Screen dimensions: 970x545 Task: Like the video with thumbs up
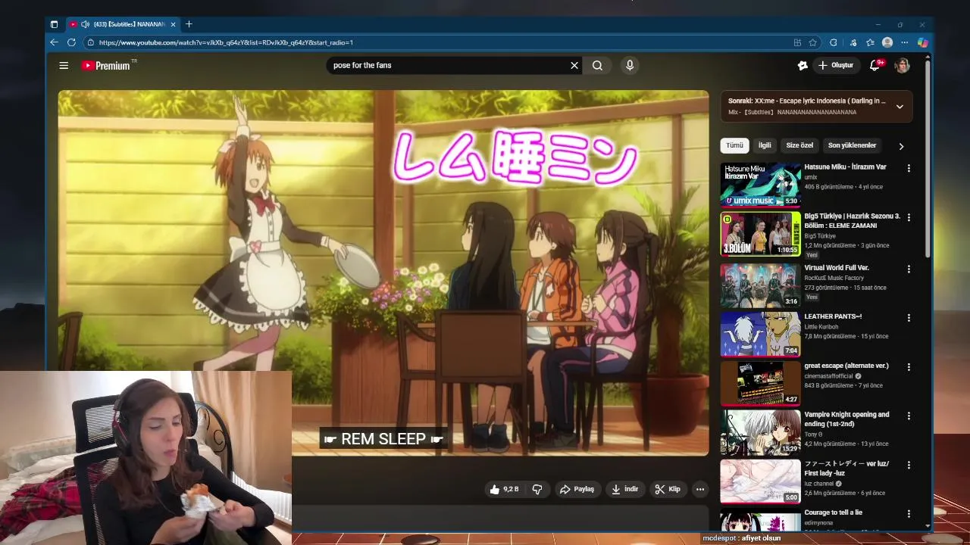point(504,489)
